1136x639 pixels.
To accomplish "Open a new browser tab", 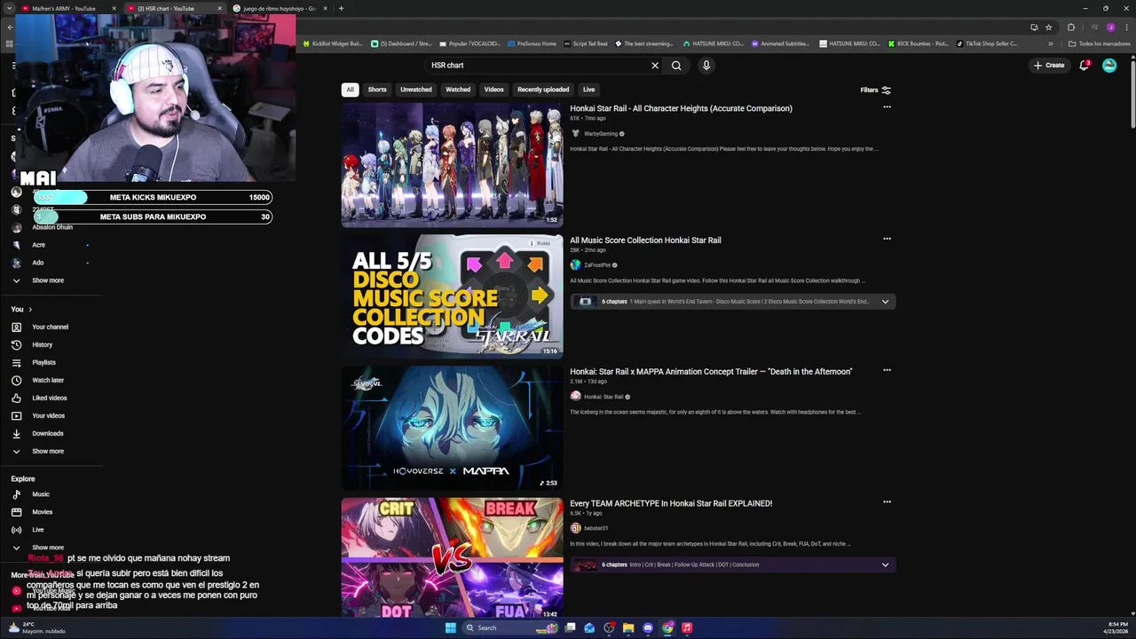I will click(x=341, y=9).
